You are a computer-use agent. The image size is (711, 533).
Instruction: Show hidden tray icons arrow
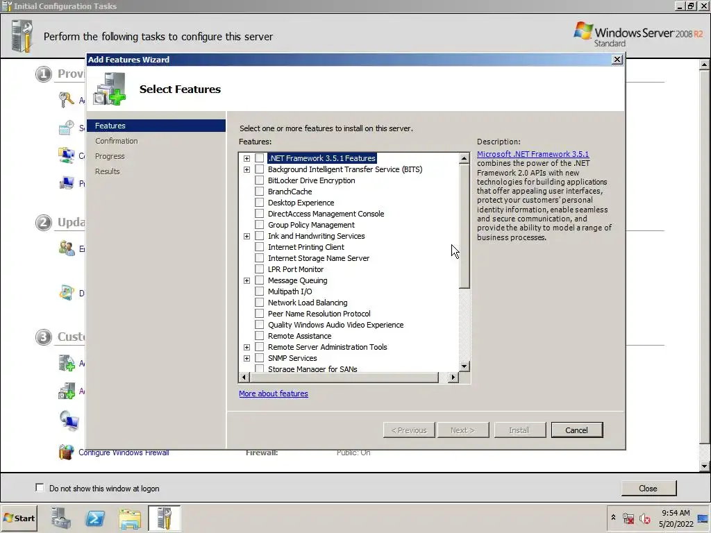click(613, 518)
